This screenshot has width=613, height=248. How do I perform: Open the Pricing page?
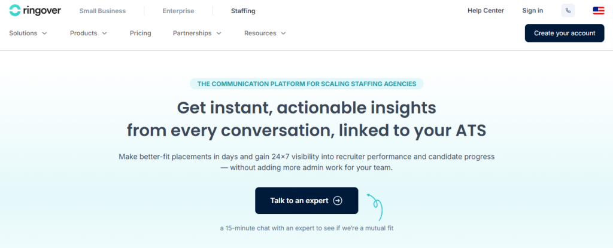point(140,33)
